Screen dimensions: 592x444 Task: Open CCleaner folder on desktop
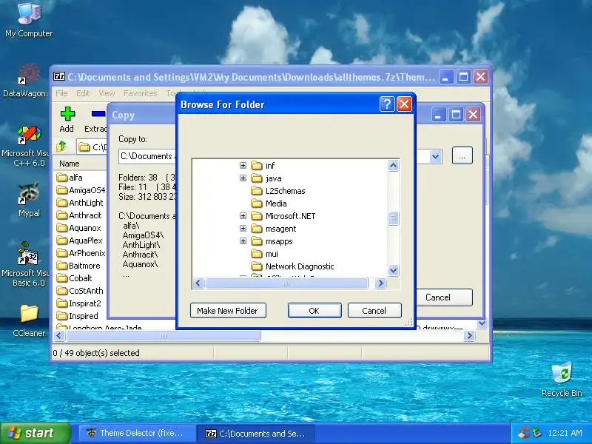[x=29, y=320]
